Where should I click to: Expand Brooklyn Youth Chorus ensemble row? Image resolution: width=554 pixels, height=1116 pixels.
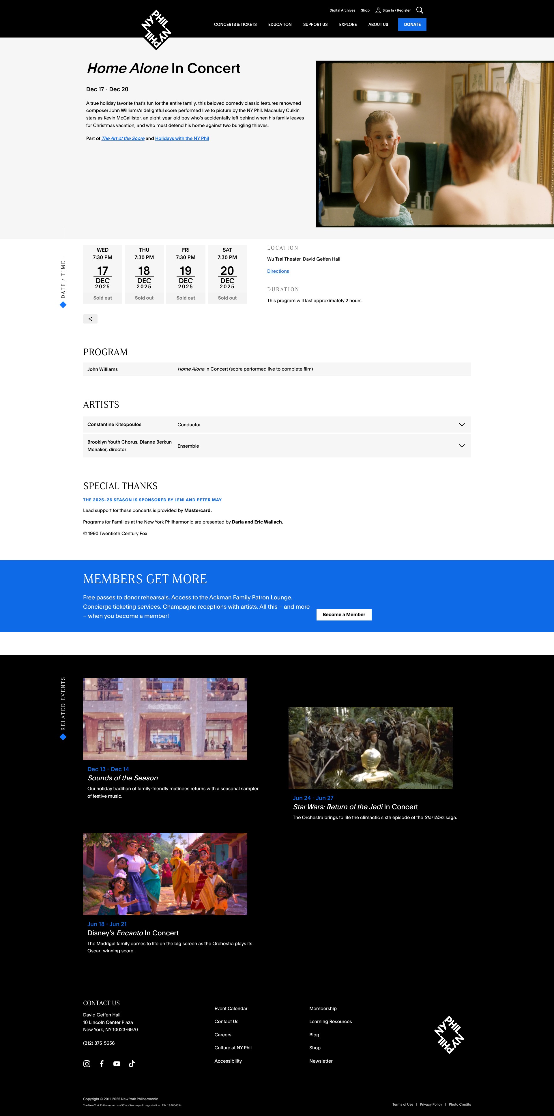point(277,446)
